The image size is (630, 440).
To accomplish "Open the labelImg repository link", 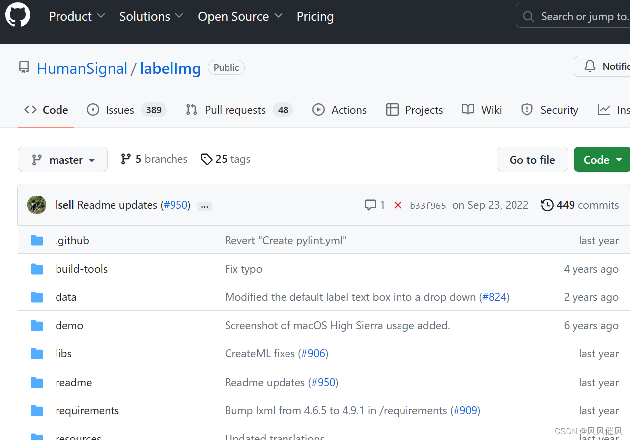I will click(171, 68).
